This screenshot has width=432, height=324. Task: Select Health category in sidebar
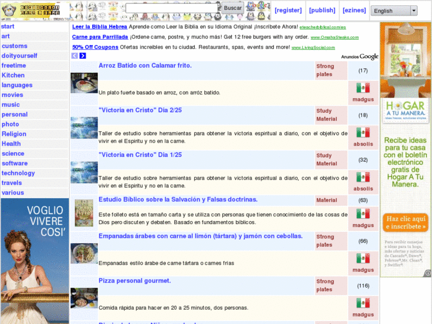tap(11, 144)
